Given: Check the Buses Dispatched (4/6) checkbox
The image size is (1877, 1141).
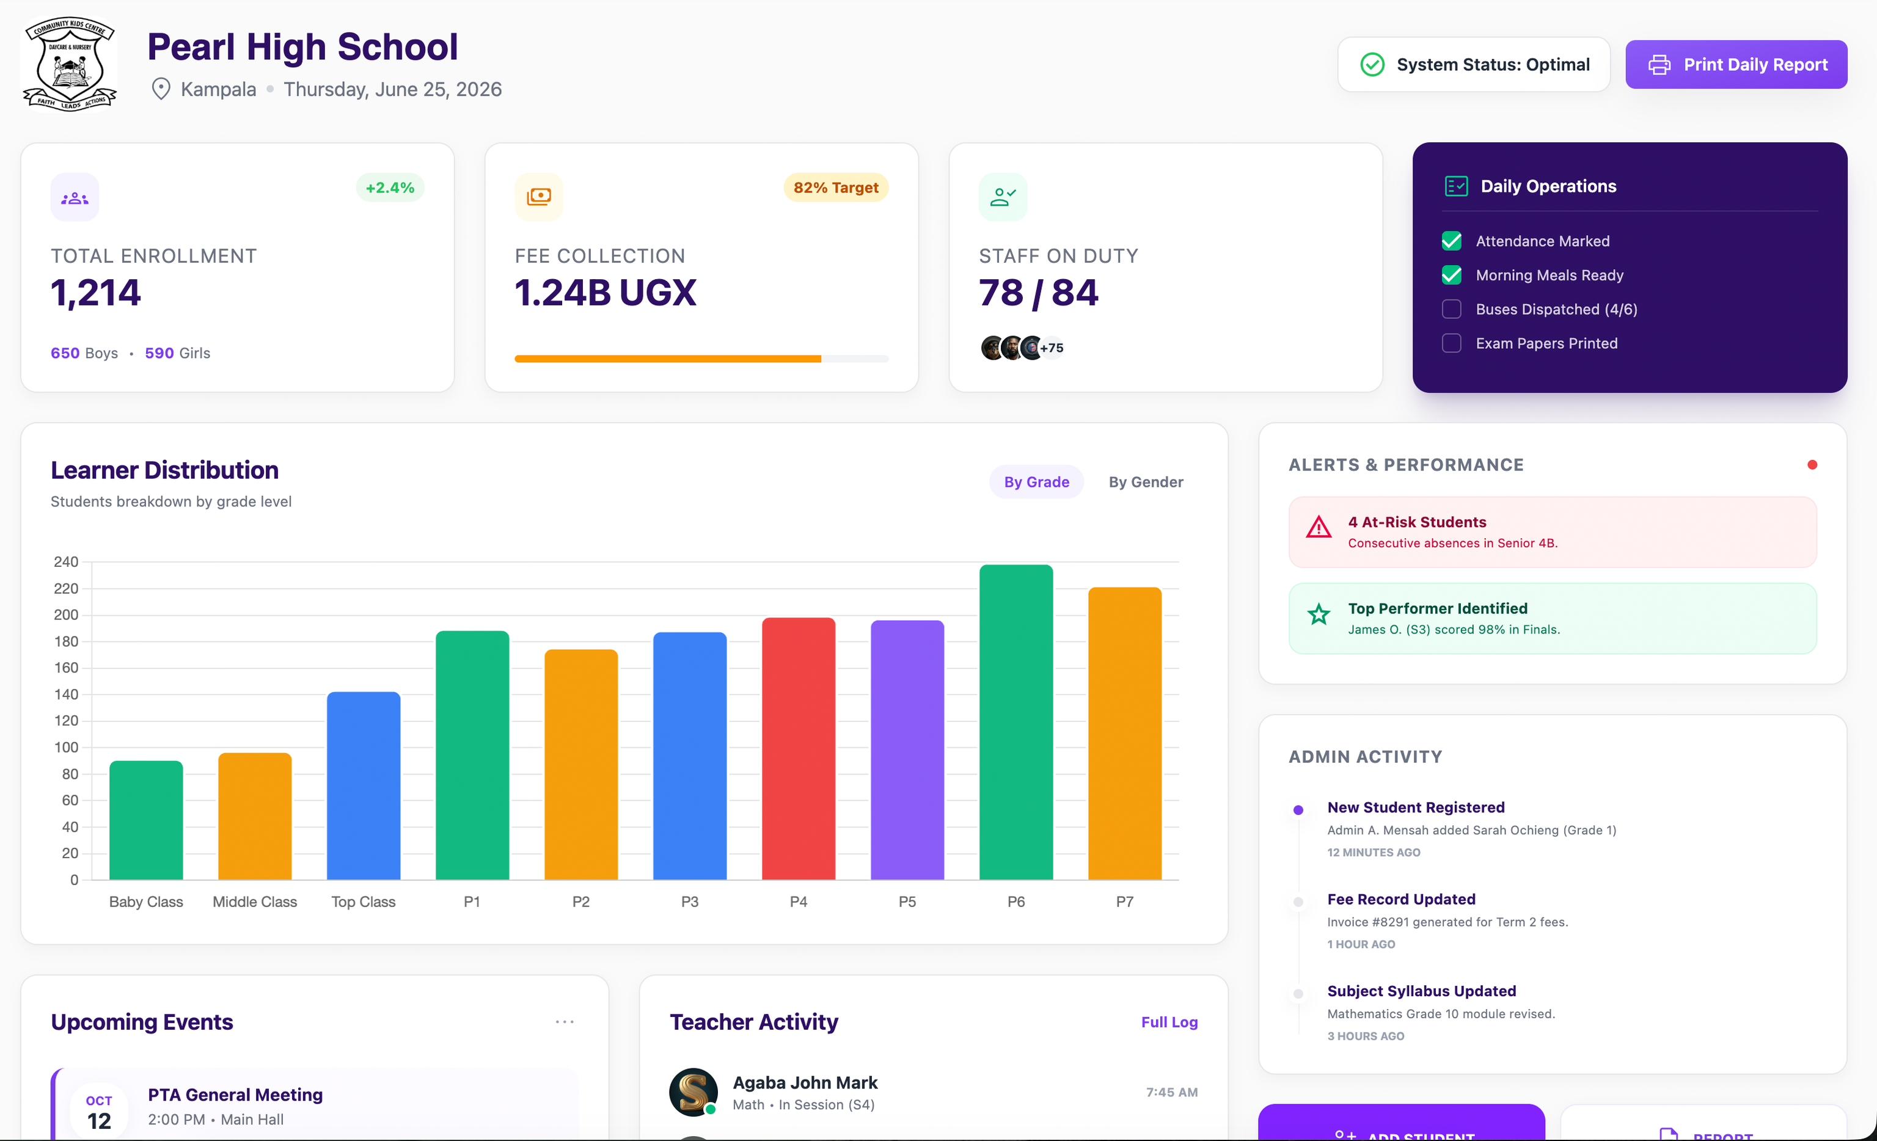Looking at the screenshot, I should [x=1452, y=309].
